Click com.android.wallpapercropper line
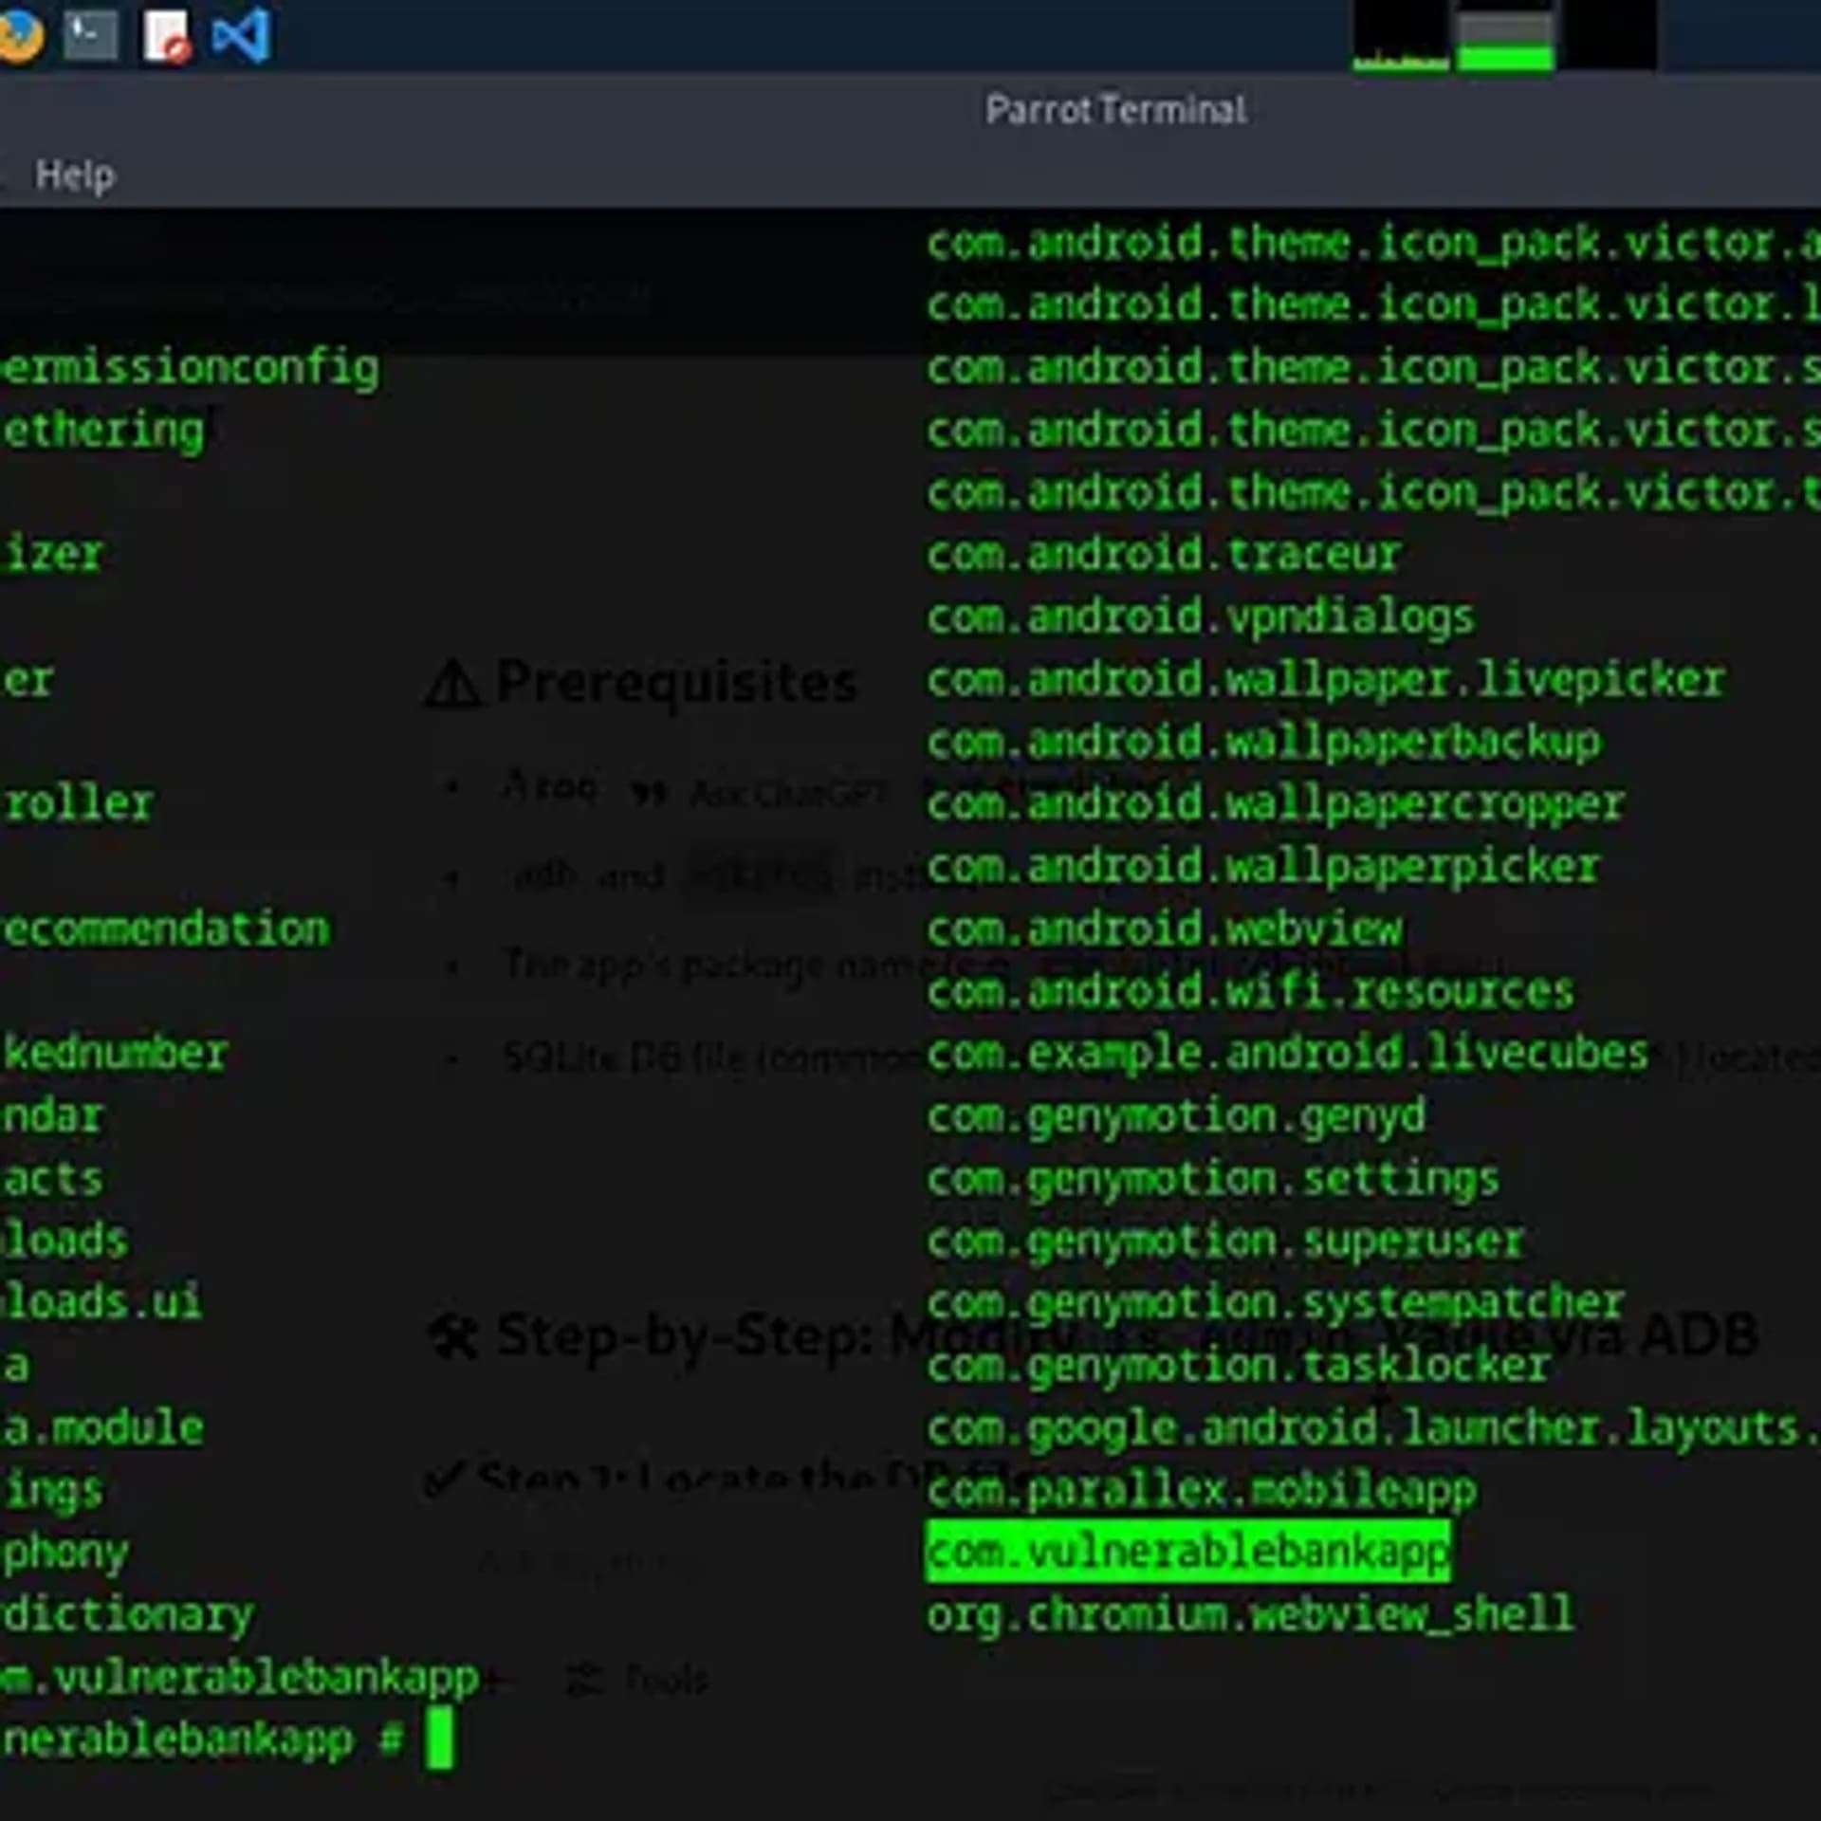 [1276, 805]
